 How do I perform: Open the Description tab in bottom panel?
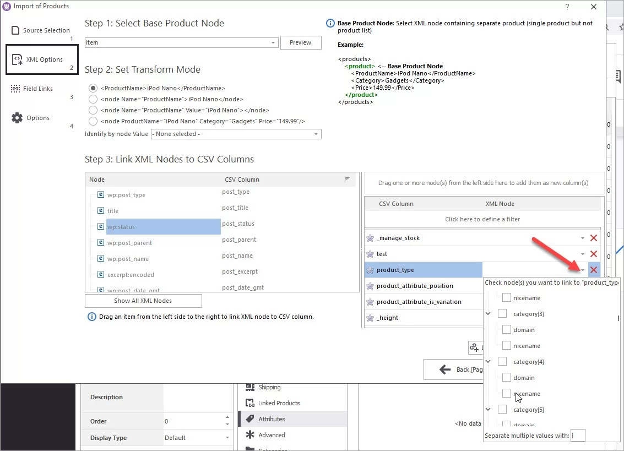coord(106,396)
